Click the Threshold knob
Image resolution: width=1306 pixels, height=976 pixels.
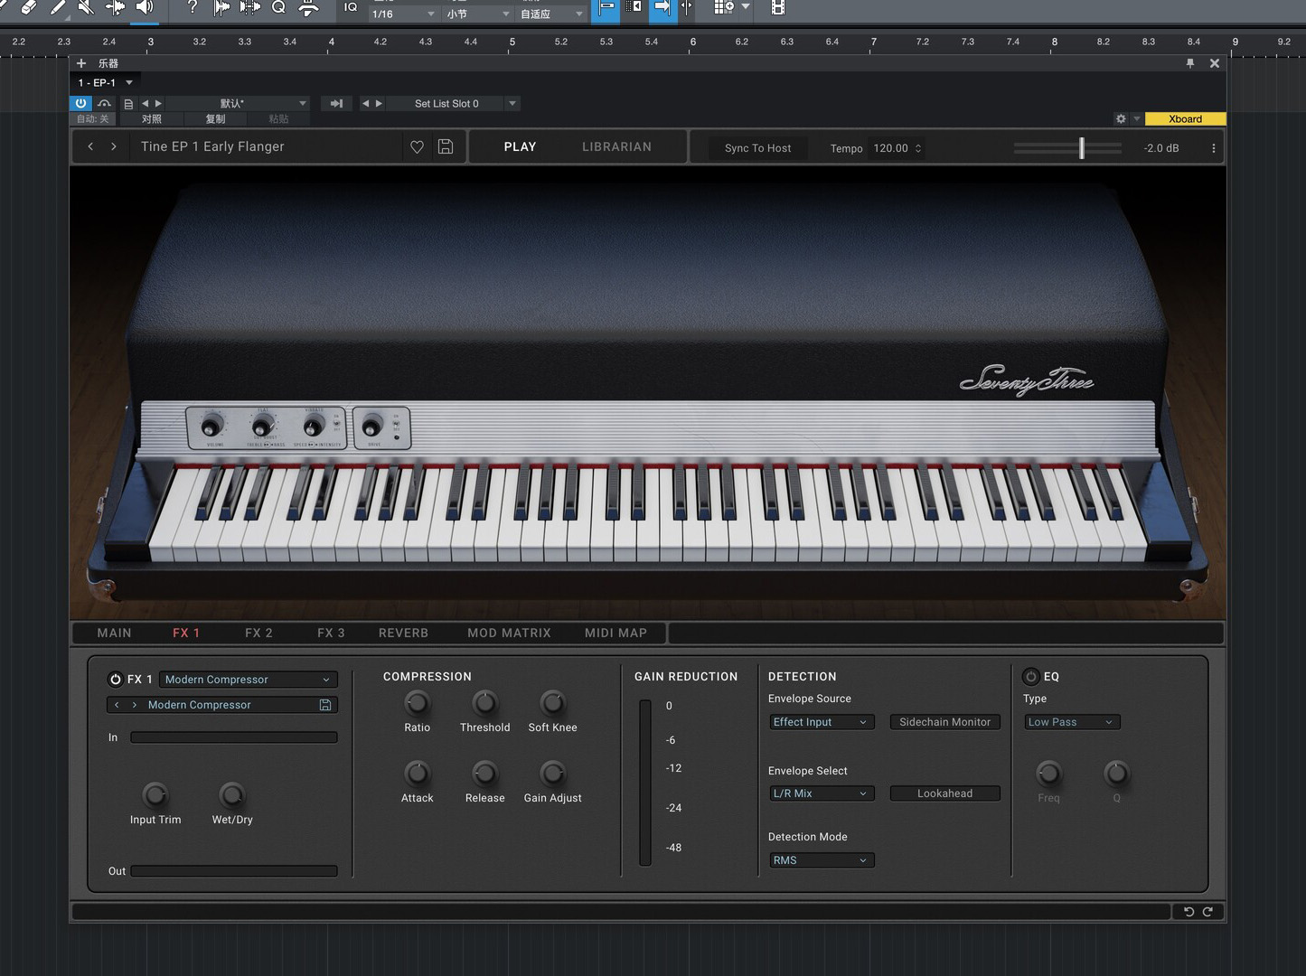coord(484,703)
